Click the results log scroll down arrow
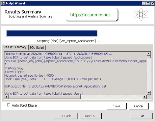156x122 pixels. [x=149, y=93]
